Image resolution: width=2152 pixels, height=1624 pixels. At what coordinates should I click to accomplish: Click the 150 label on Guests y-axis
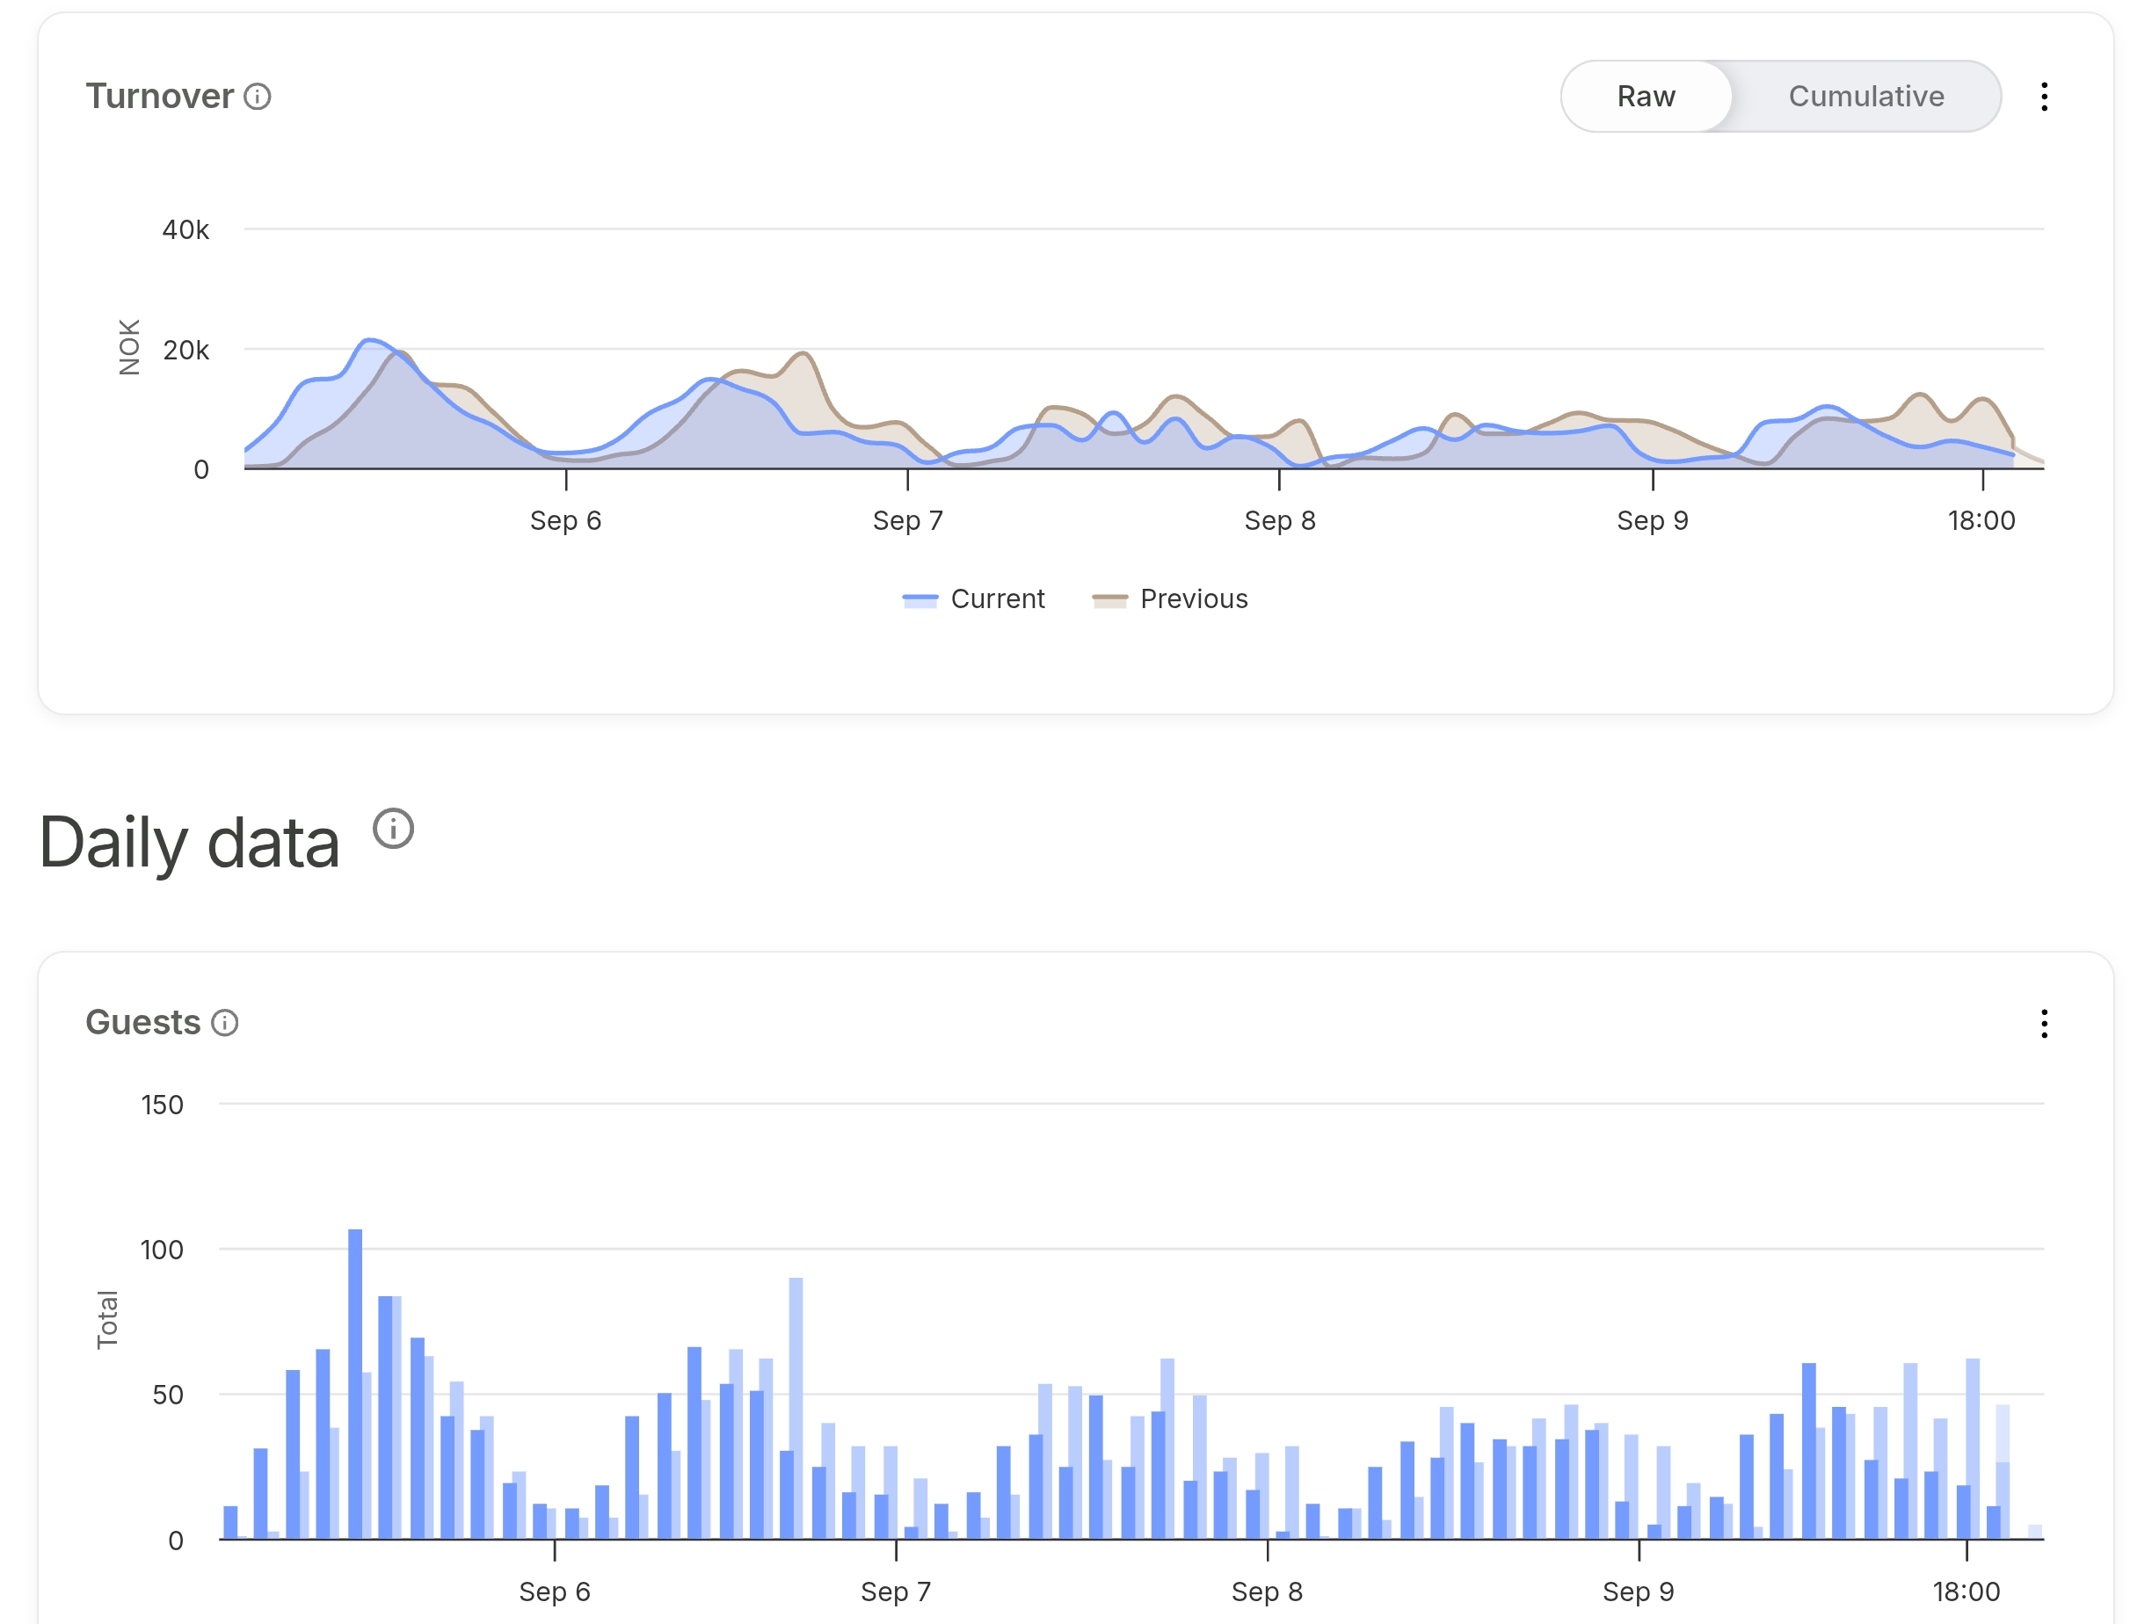click(x=162, y=1105)
